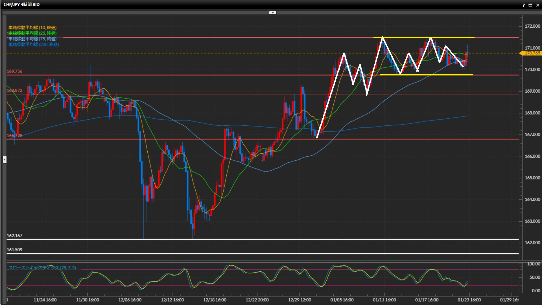The height and width of the screenshot is (305, 542).
Task: Click the 168.872 horizontal line label
Action: [14, 90]
